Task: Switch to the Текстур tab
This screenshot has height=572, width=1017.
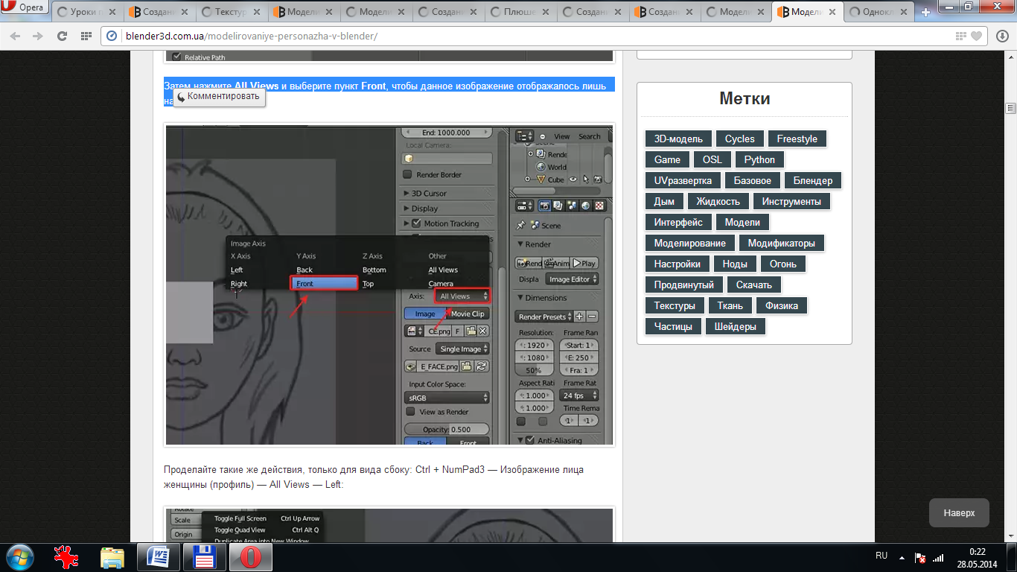Action: coord(229,12)
